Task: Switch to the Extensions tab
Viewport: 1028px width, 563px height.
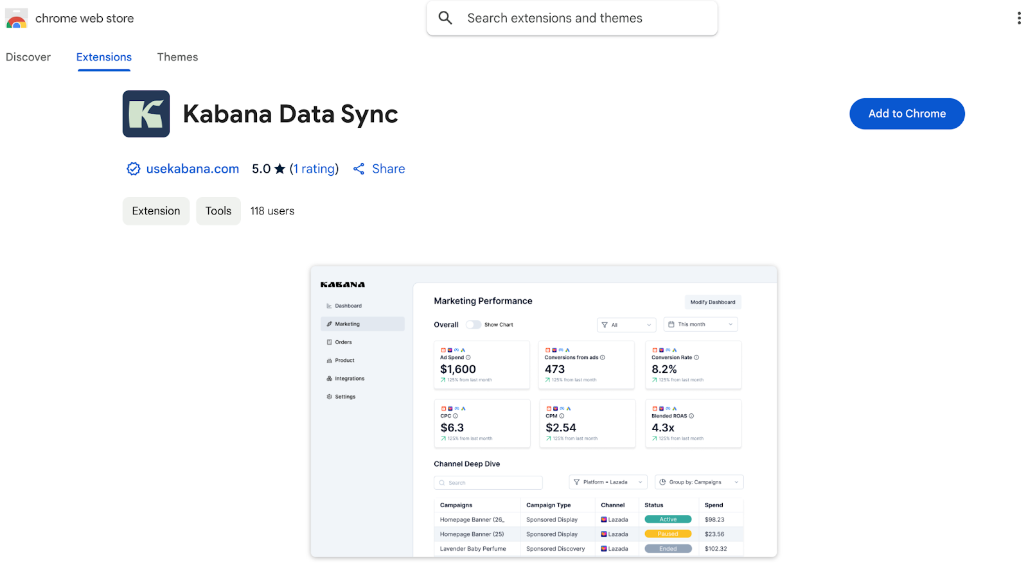Action: [x=104, y=57]
